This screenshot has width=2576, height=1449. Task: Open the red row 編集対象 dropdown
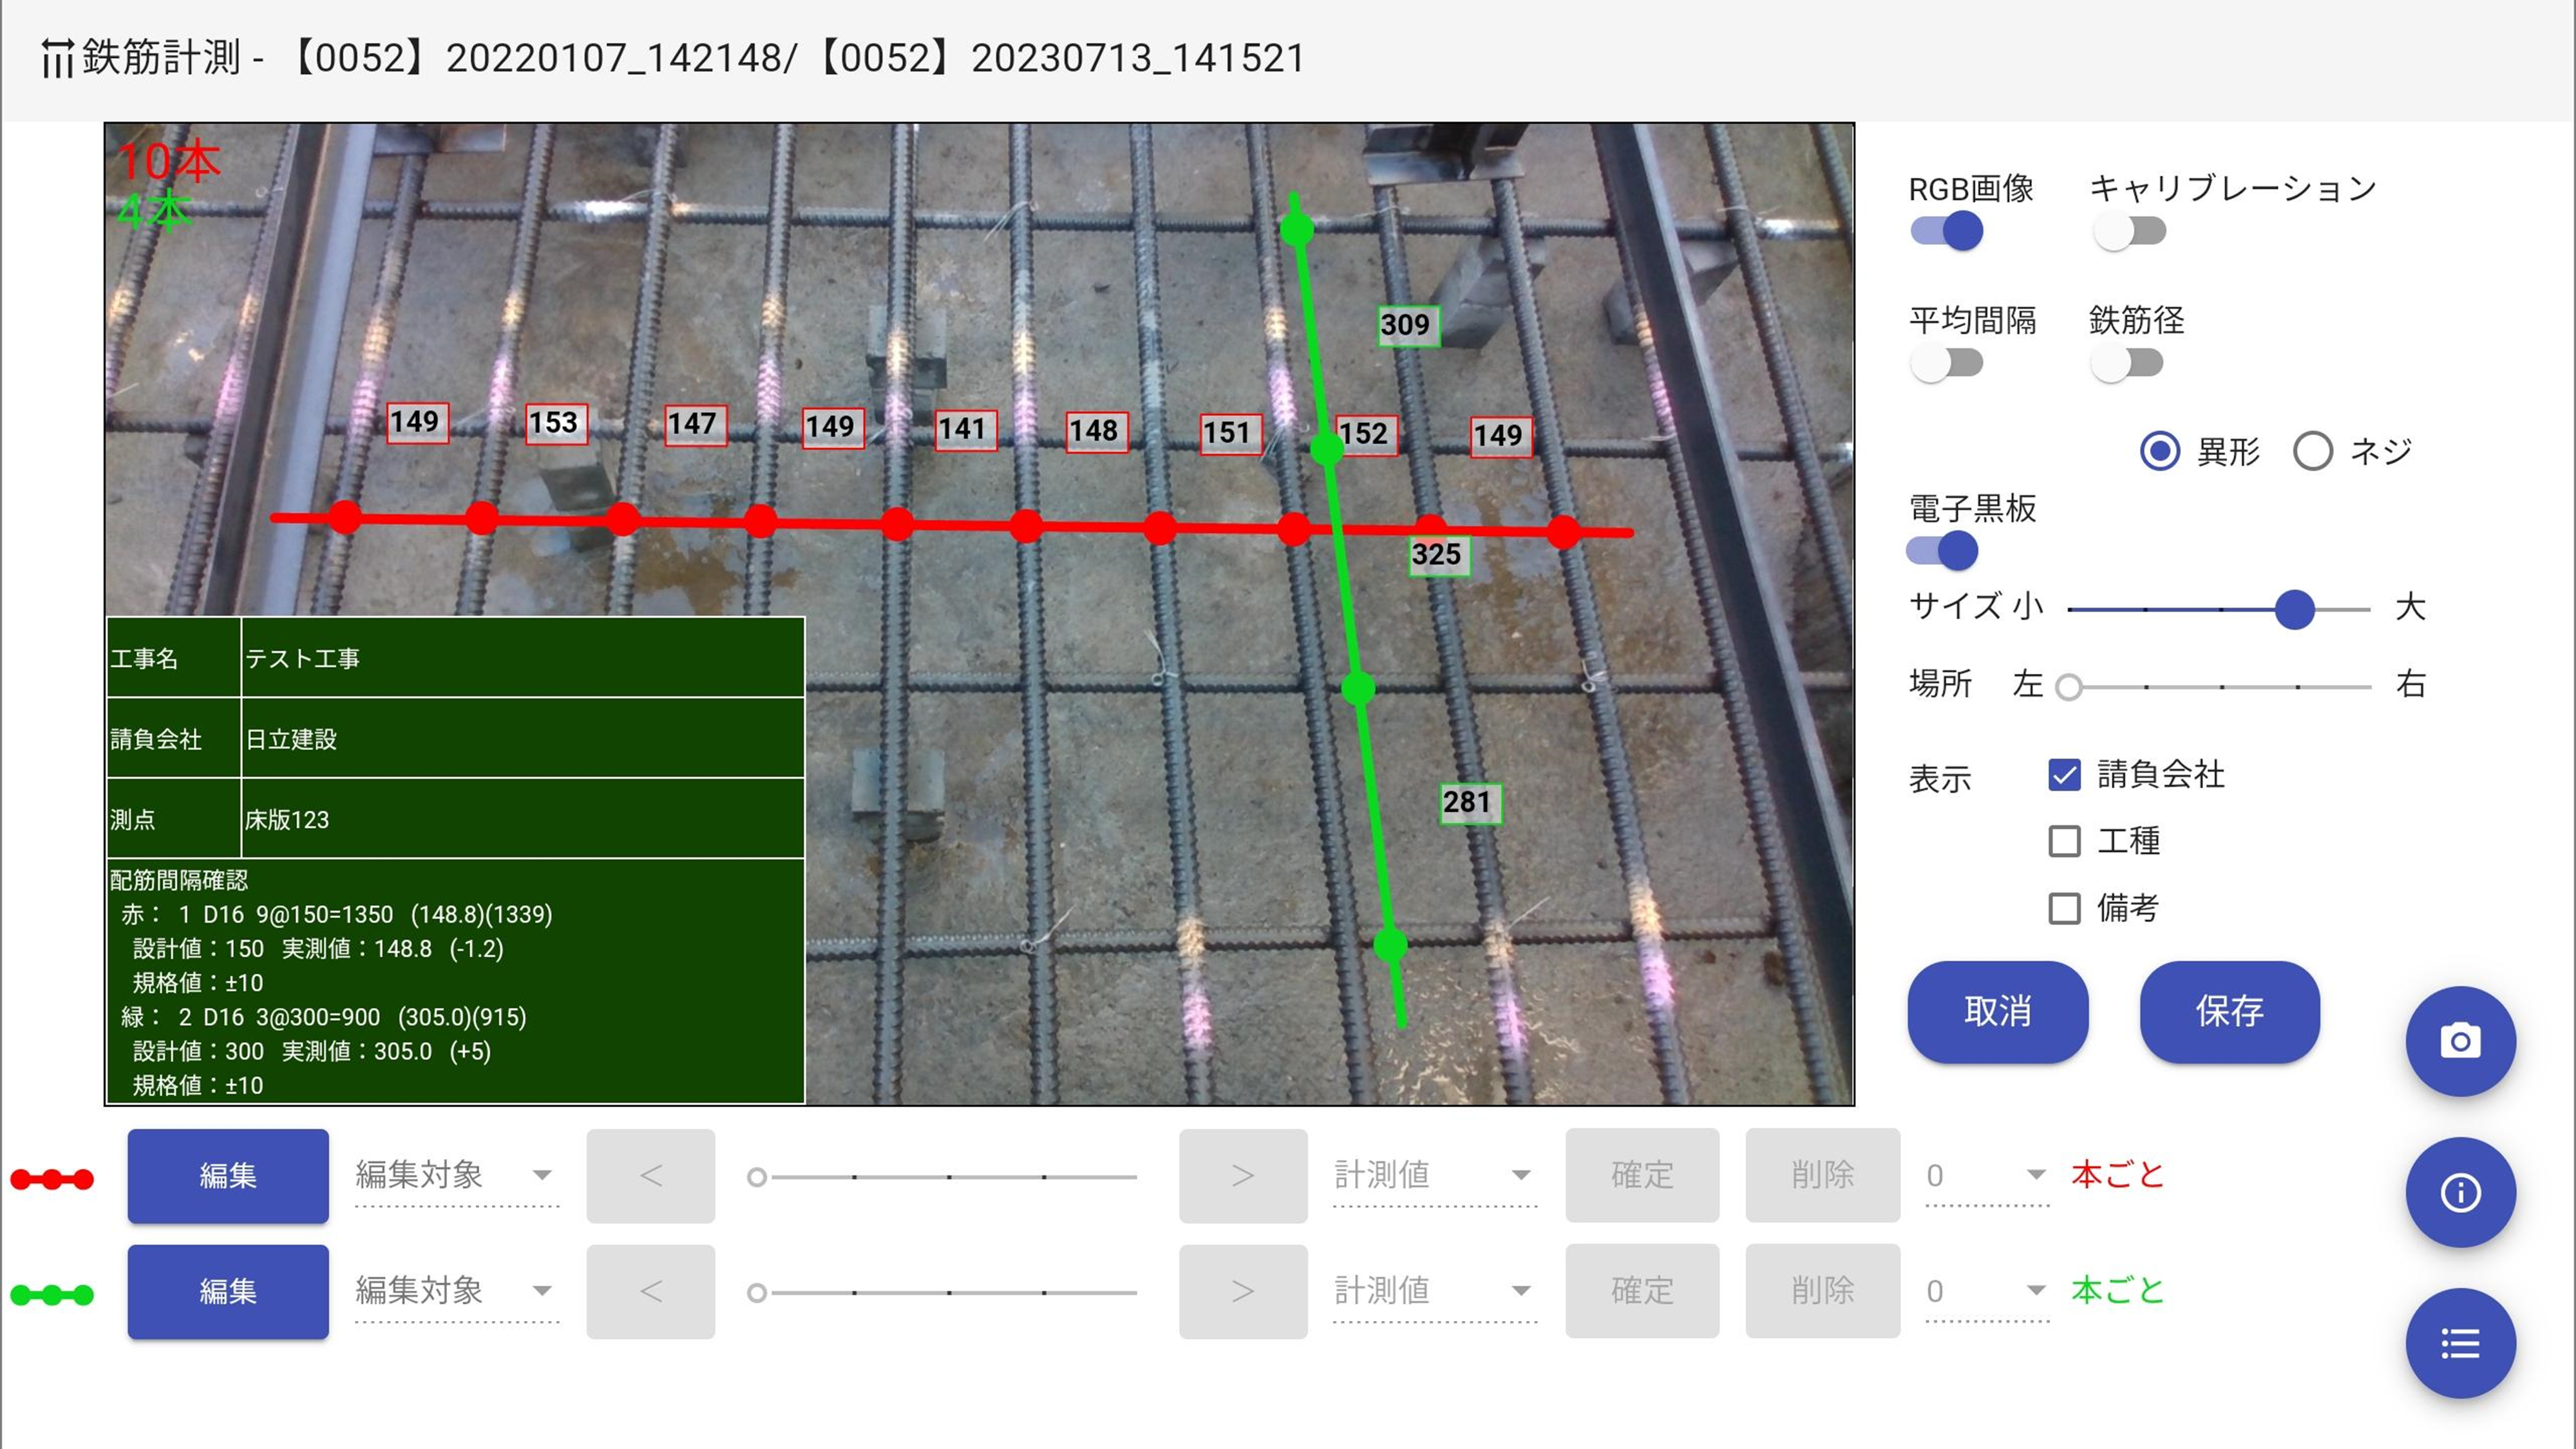[x=456, y=1175]
